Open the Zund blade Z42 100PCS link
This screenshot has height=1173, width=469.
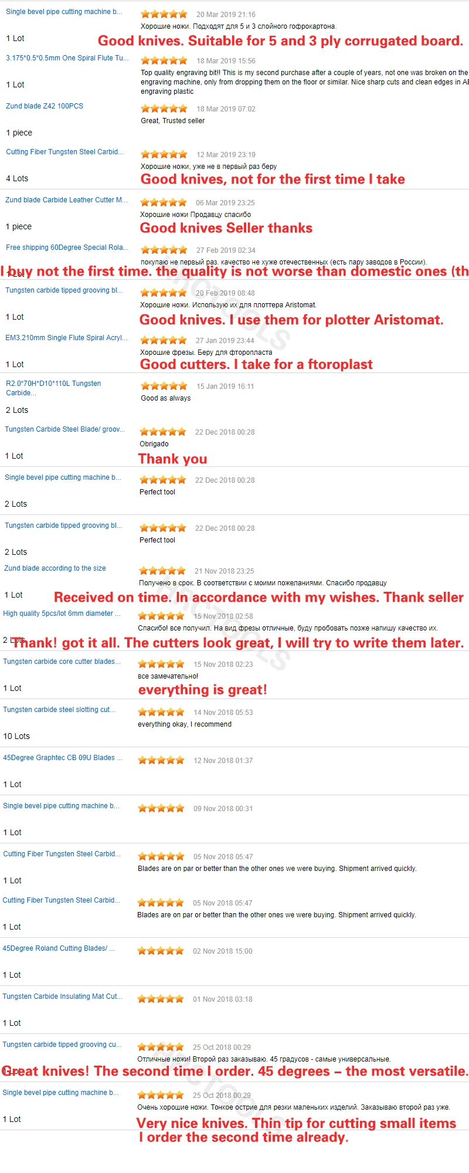[x=45, y=106]
